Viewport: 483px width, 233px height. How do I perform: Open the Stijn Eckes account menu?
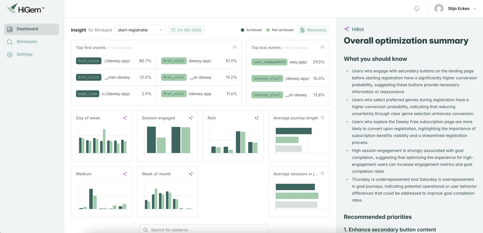[x=455, y=9]
